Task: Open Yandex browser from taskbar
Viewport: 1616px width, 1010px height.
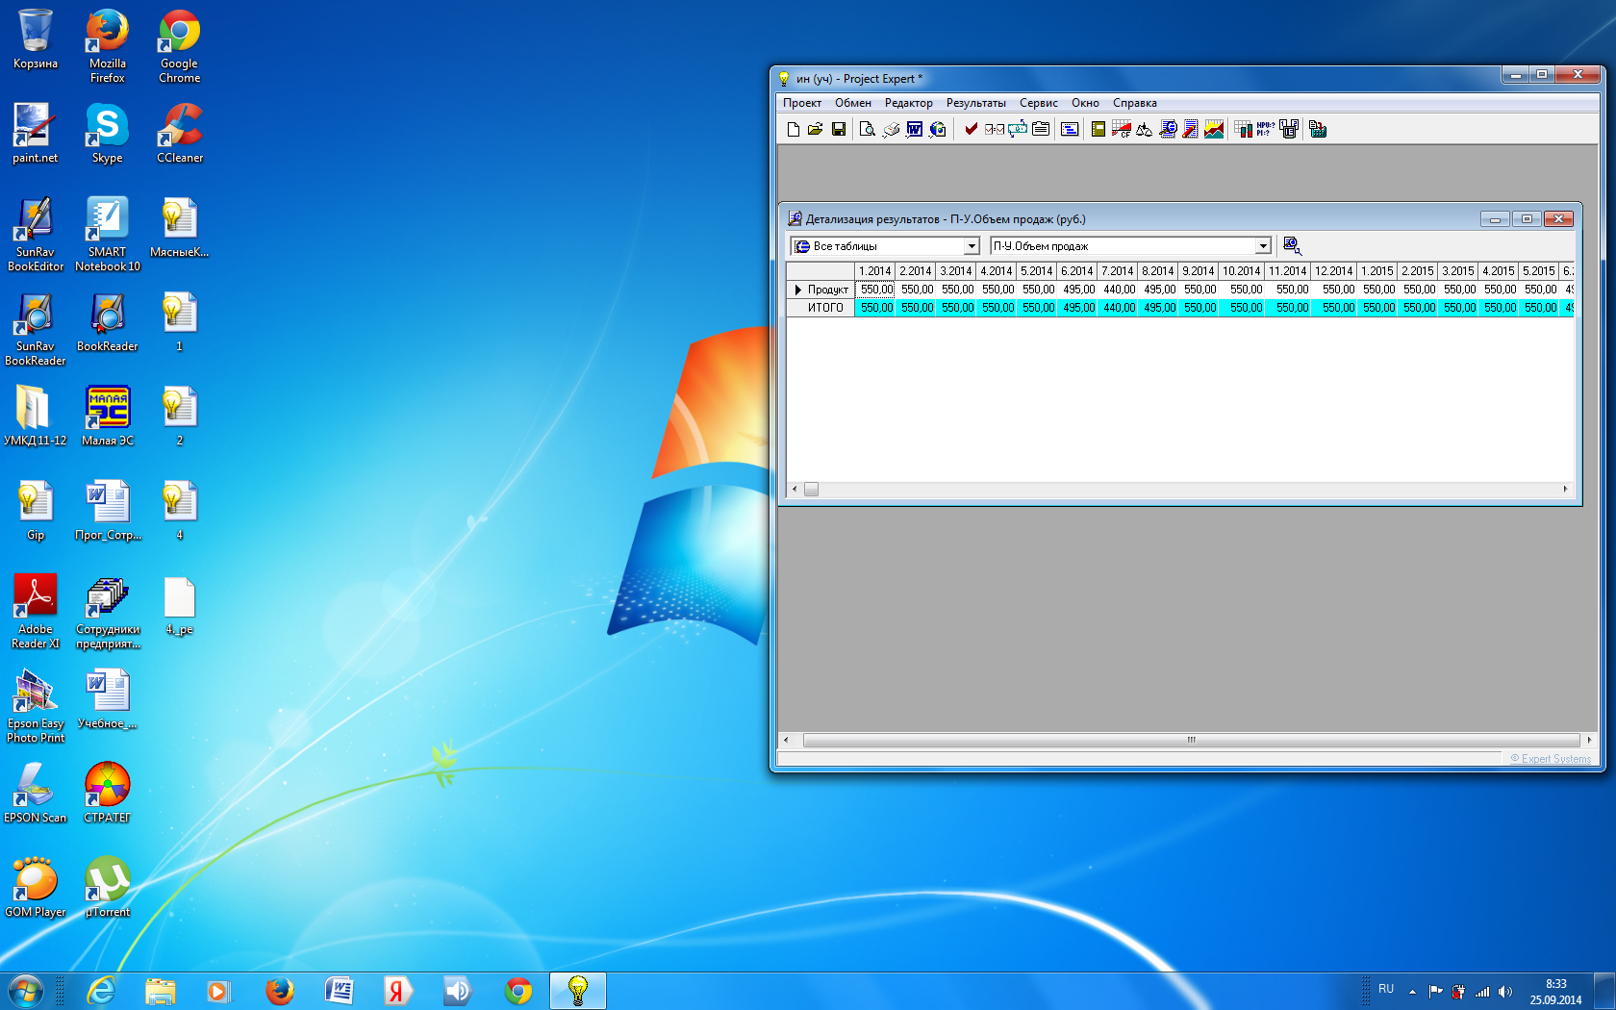Action: tap(397, 990)
